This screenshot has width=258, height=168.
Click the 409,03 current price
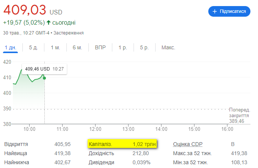coord(25,10)
